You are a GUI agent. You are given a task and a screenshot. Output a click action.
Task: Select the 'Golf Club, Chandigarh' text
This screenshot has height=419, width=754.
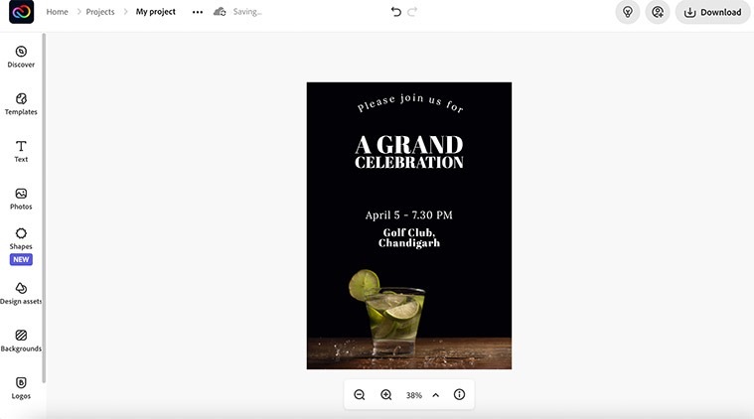409,238
